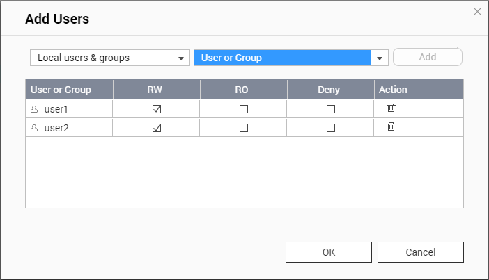Delete user1 with the trash icon
Image resolution: width=489 pixels, height=280 pixels.
coord(391,108)
